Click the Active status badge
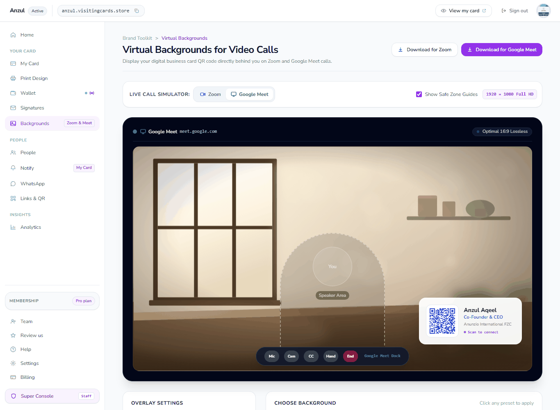Screen dimensions: 560x410 [37, 11]
